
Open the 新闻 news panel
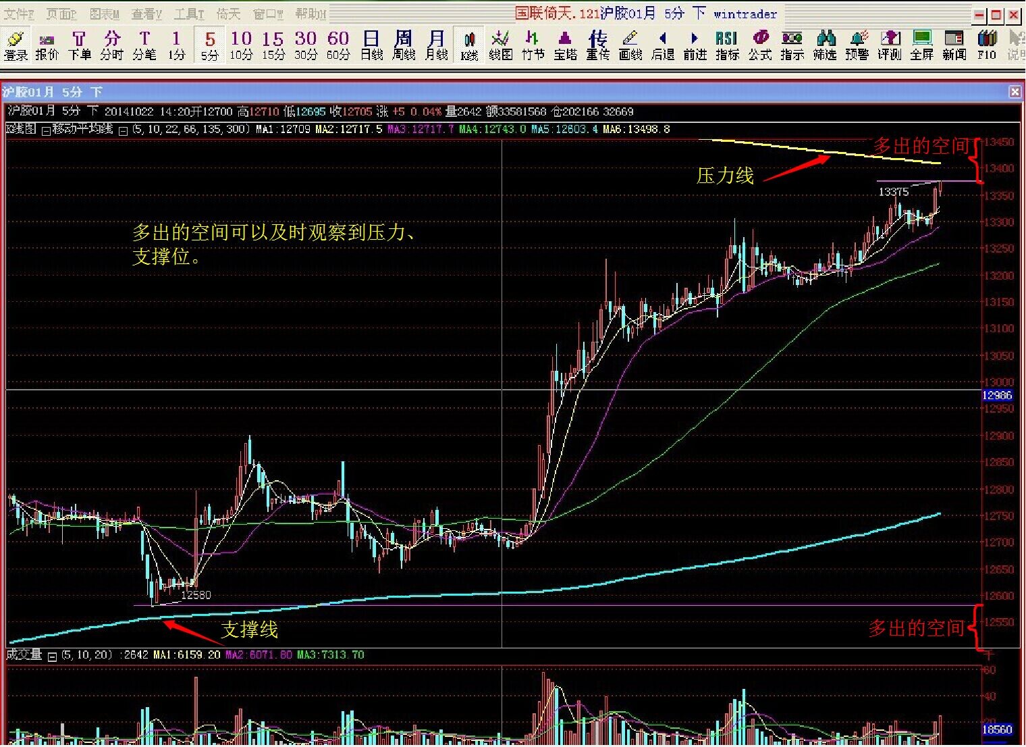pyautogui.click(x=954, y=45)
